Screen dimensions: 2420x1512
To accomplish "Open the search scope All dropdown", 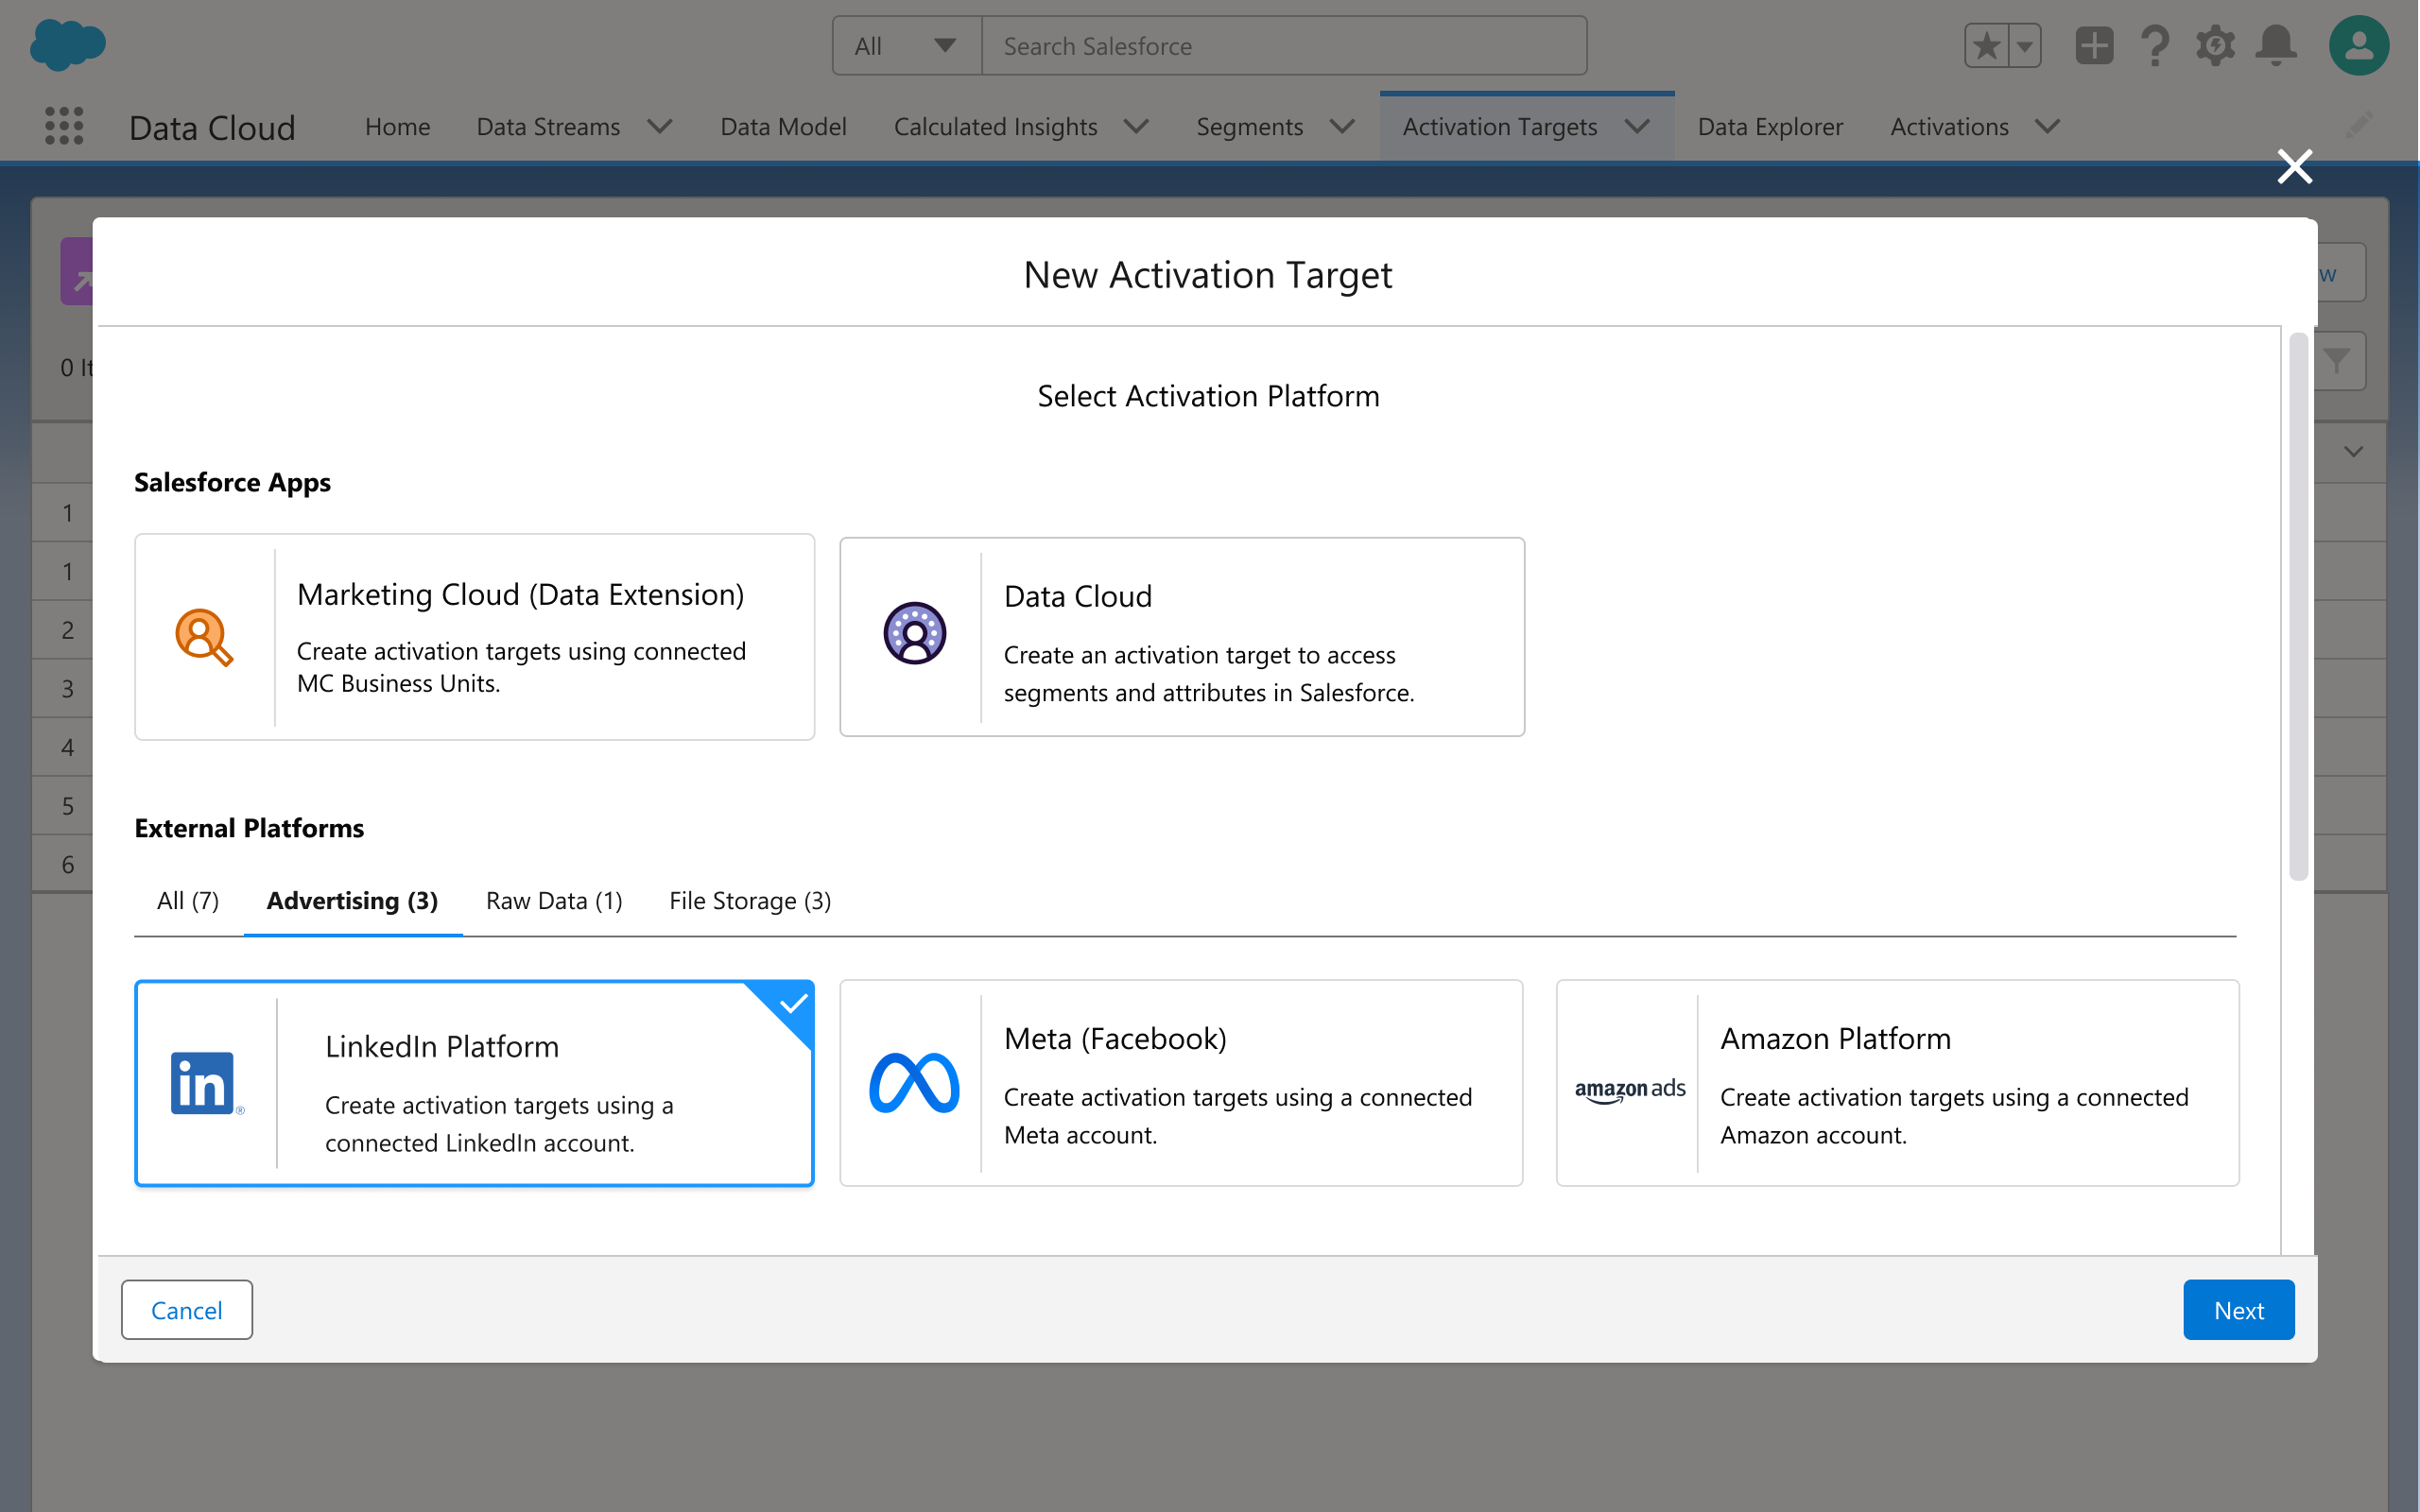I will [907, 46].
